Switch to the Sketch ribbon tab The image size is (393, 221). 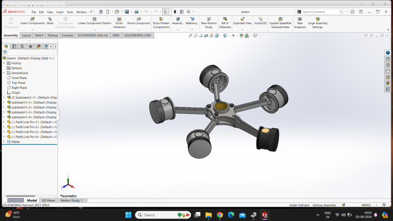click(39, 35)
